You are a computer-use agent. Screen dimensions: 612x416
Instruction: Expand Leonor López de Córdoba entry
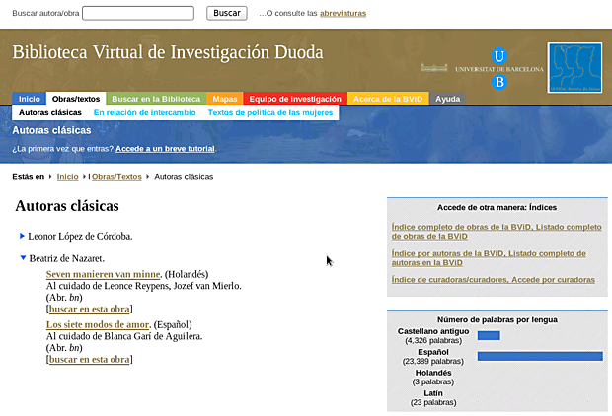pyautogui.click(x=23, y=236)
